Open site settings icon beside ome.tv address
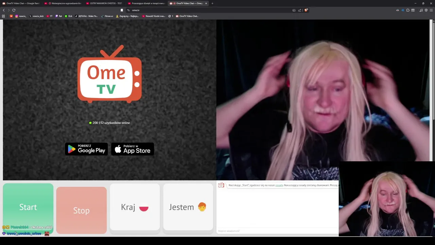Viewport: 435px width, 245px height. [128, 10]
